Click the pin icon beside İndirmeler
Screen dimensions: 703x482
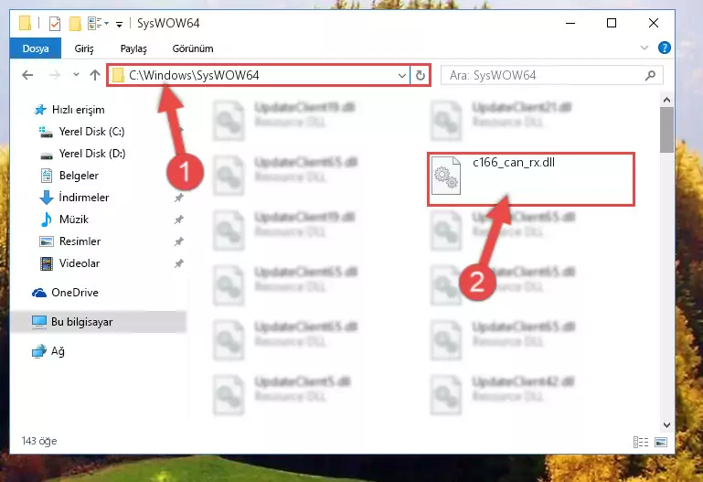(179, 198)
